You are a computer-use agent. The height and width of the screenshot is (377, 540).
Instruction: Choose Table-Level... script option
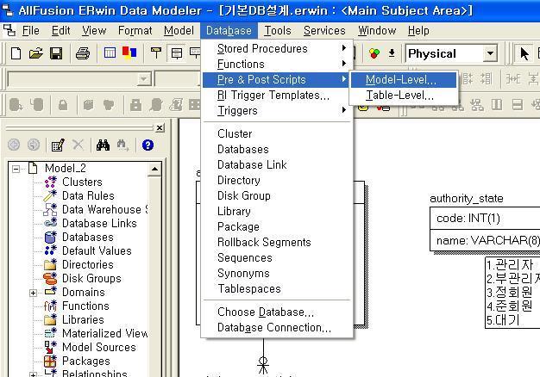pos(404,96)
